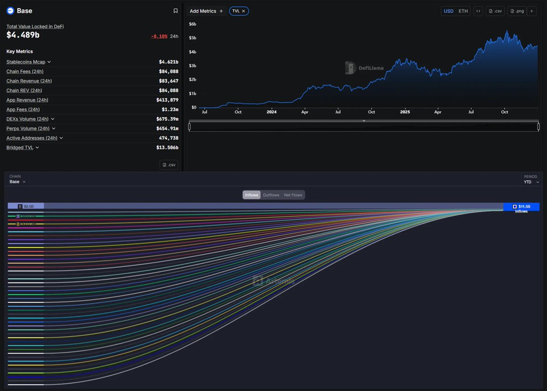
Task: Open the Add Metrics menu
Action: 206,11
